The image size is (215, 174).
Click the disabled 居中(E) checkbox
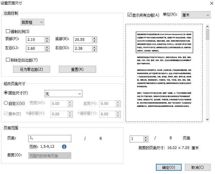(x=6, y=114)
